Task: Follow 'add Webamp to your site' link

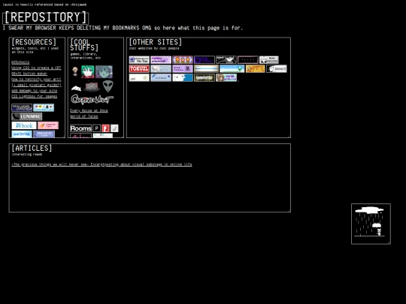Action: coord(34,91)
